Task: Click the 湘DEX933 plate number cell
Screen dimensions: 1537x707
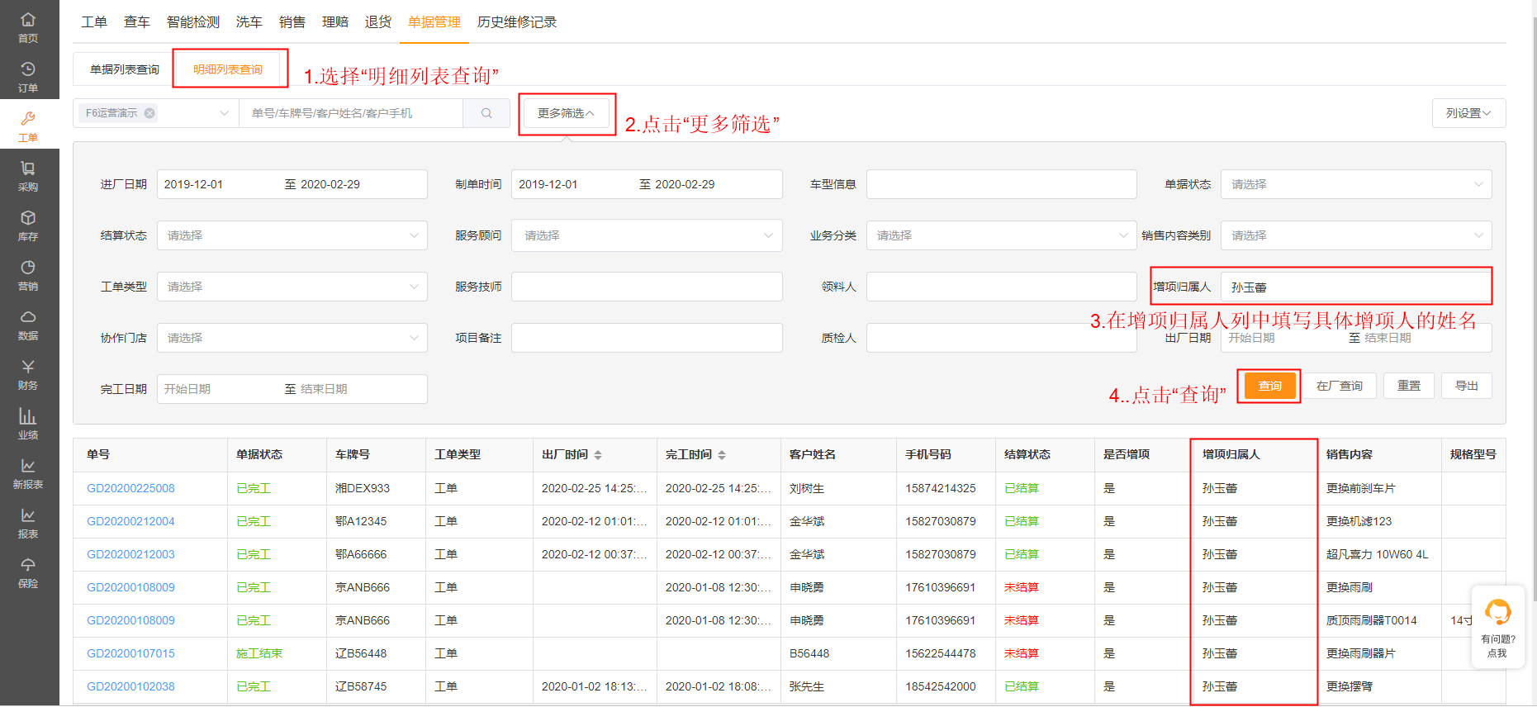Action: [x=363, y=488]
